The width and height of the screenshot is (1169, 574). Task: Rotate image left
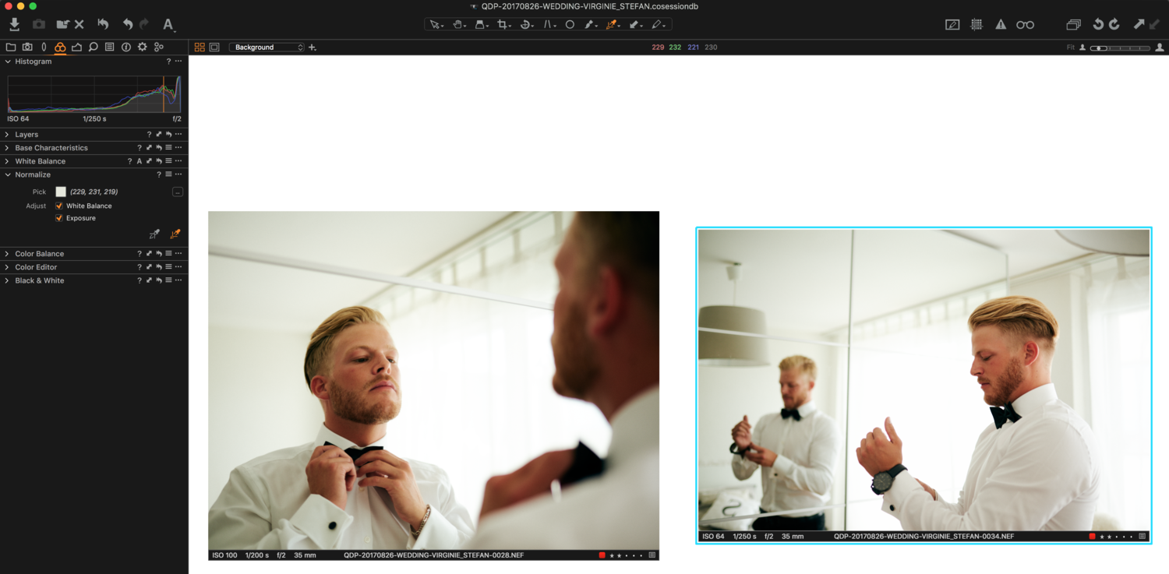[1097, 24]
